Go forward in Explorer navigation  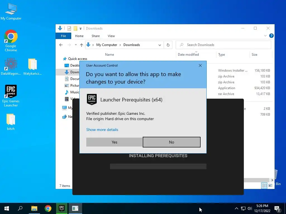click(69, 45)
